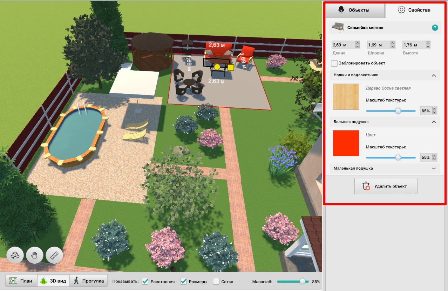
Task: Click the soft bench thumbnail icon
Action: click(338, 27)
